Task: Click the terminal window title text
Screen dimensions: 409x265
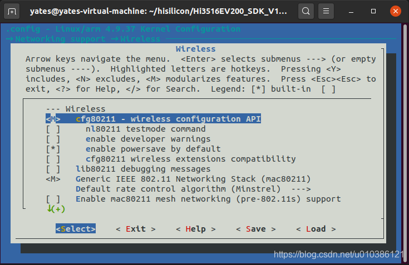Action: (x=159, y=11)
